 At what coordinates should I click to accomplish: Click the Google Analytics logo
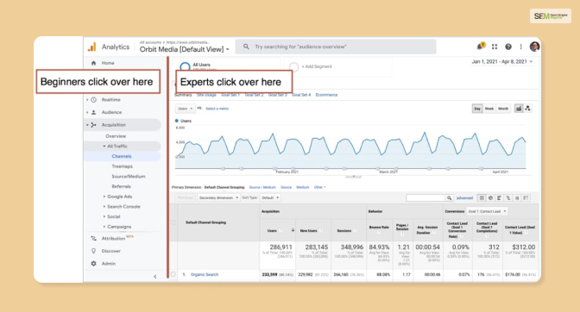92,47
